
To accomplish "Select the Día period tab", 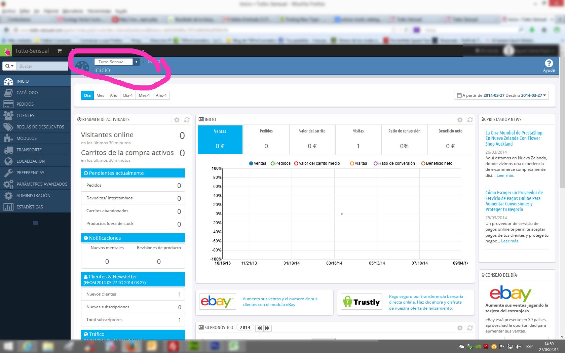I will point(87,95).
